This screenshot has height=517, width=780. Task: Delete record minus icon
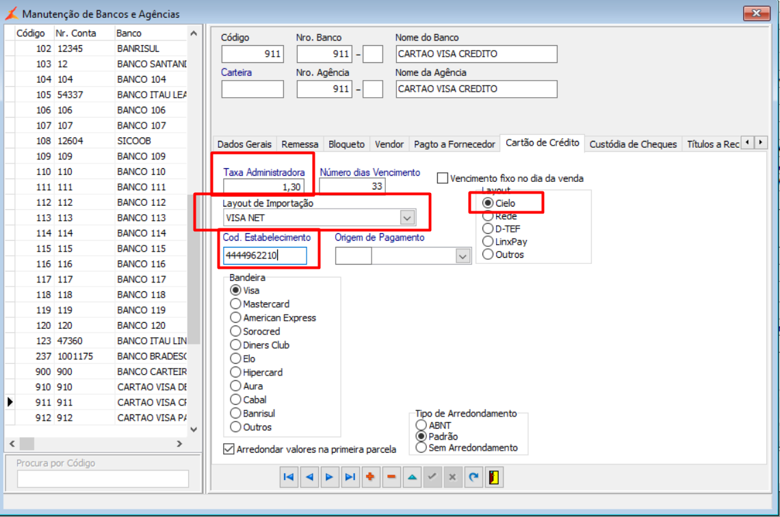391,477
